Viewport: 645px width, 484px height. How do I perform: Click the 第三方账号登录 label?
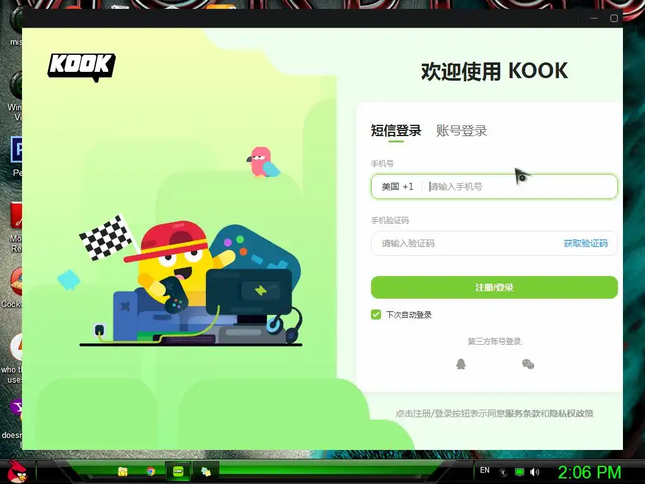pyautogui.click(x=494, y=341)
